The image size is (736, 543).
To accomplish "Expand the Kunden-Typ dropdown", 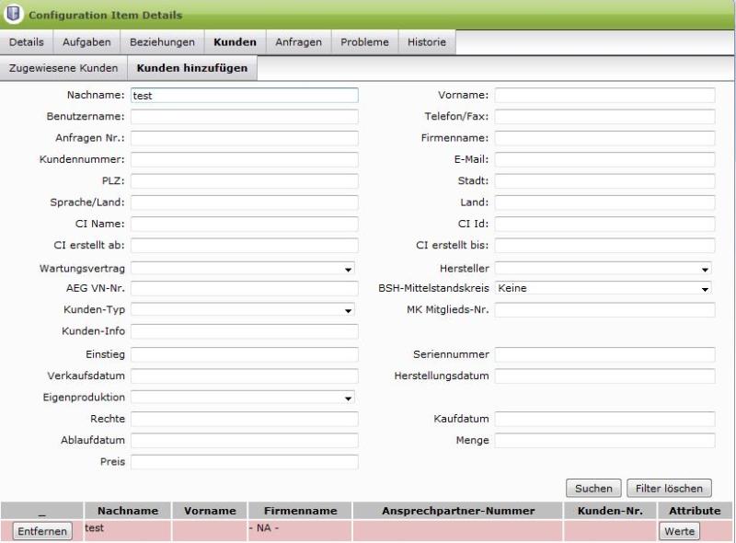I will (244, 310).
